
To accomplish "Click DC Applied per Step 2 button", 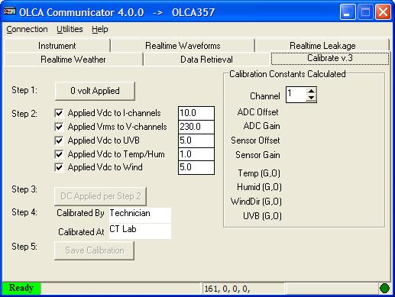I will (100, 196).
